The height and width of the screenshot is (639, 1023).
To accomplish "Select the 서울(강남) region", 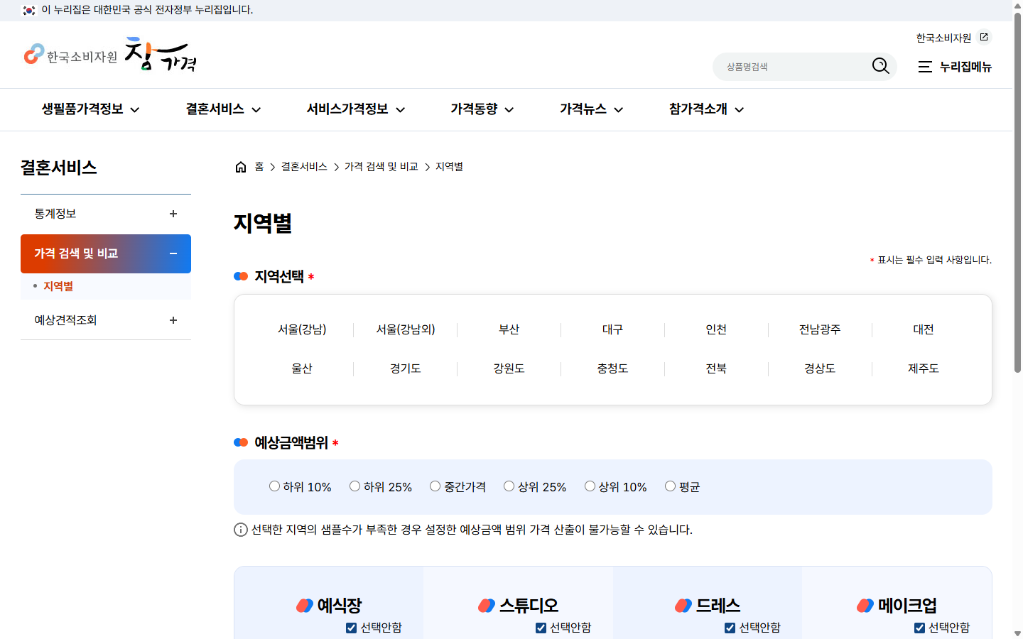I will (x=302, y=329).
